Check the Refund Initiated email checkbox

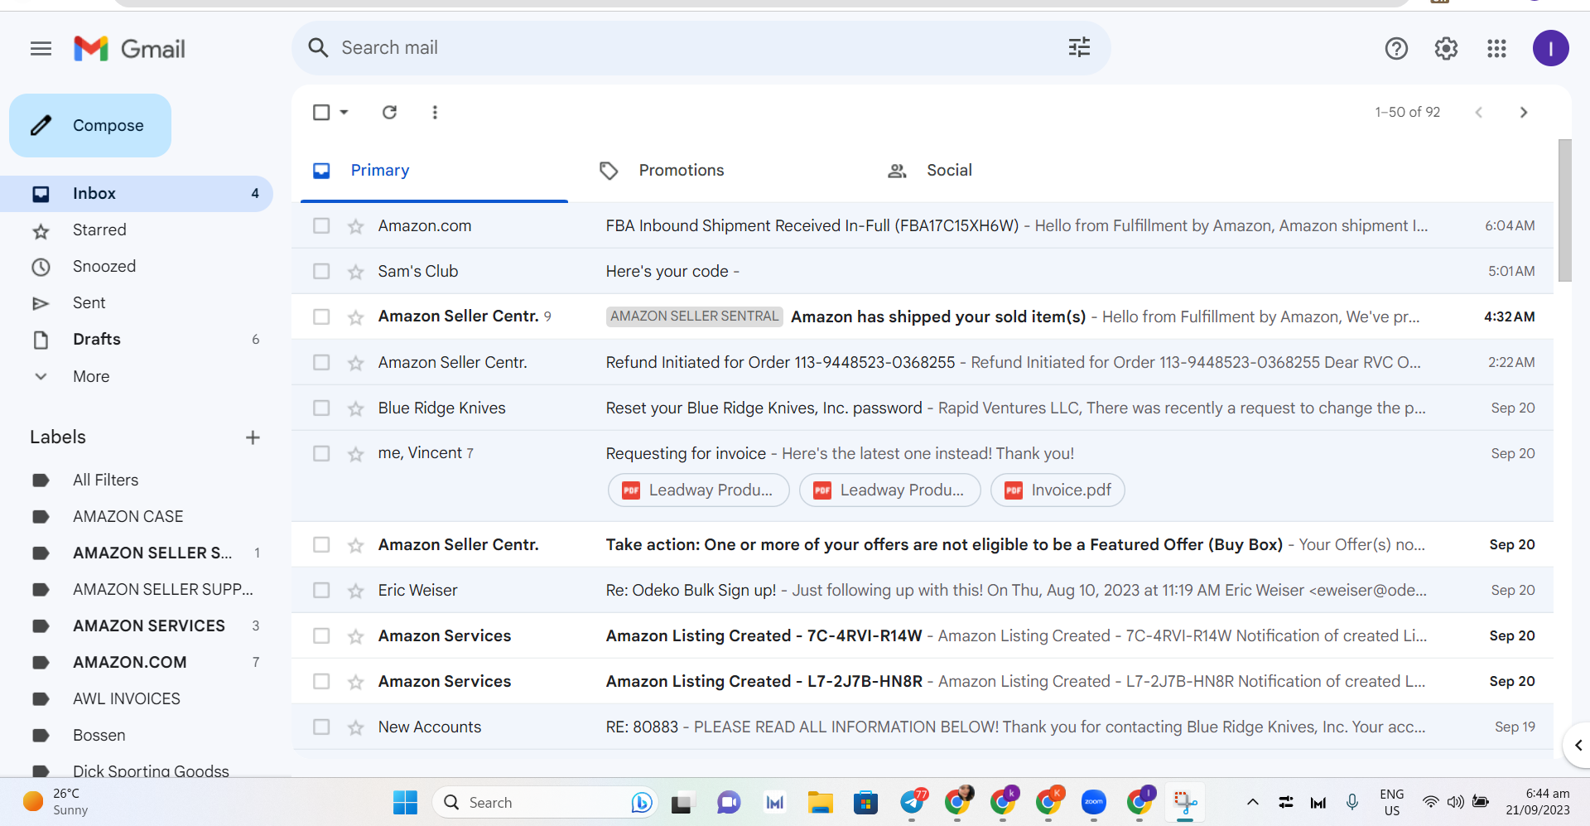321,362
